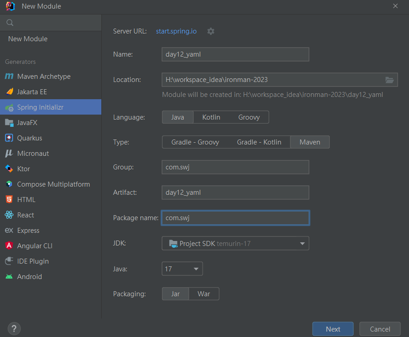Open the start.spring.io server link
409x337 pixels.
(176, 31)
